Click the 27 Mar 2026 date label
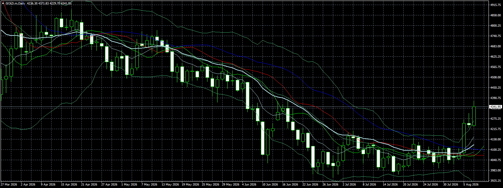The height and width of the screenshot is (188, 503). pyautogui.click(x=9, y=185)
